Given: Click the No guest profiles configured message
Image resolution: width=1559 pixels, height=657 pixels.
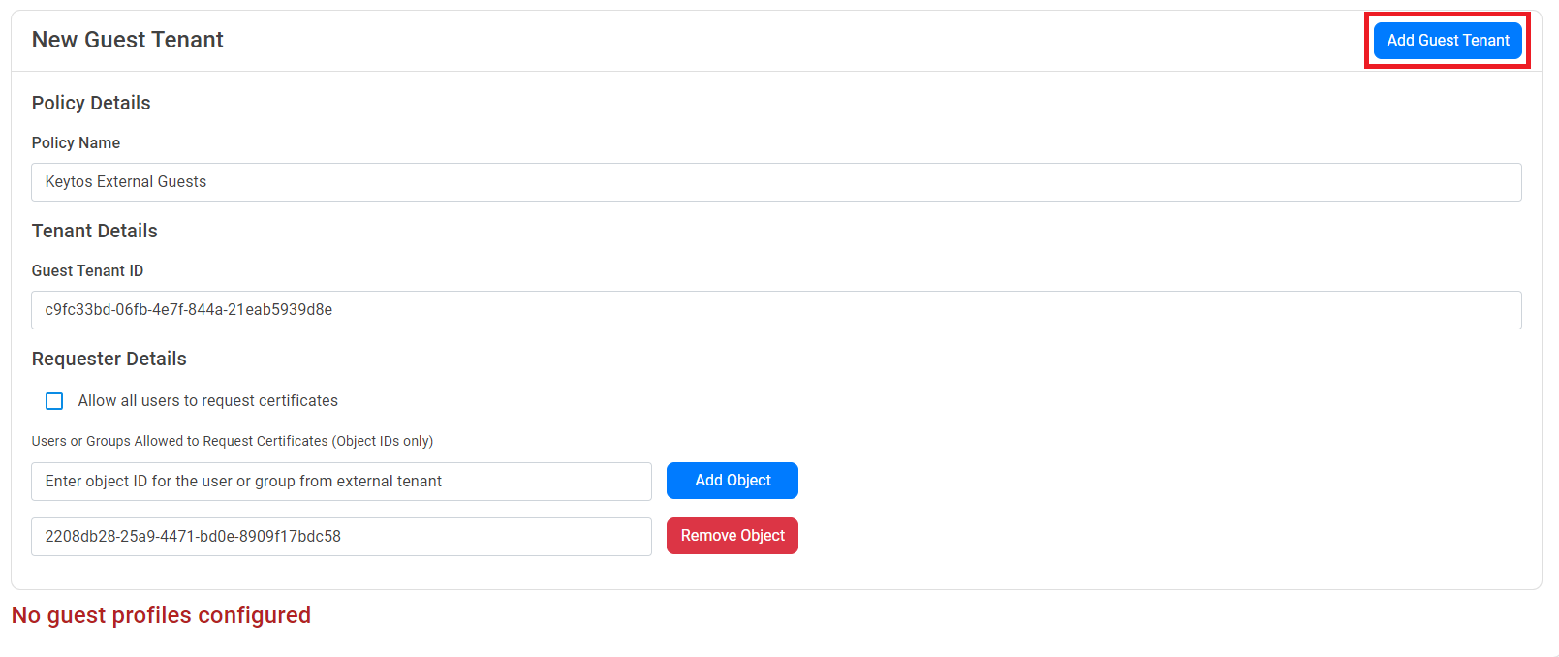Looking at the screenshot, I should pos(161,614).
